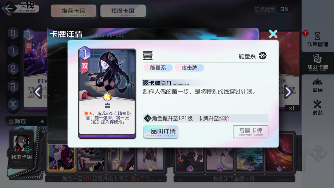Select cost filter 0

pos(13,33)
